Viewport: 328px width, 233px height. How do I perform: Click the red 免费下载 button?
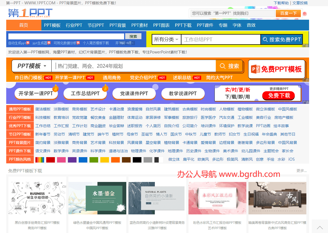coord(279,95)
